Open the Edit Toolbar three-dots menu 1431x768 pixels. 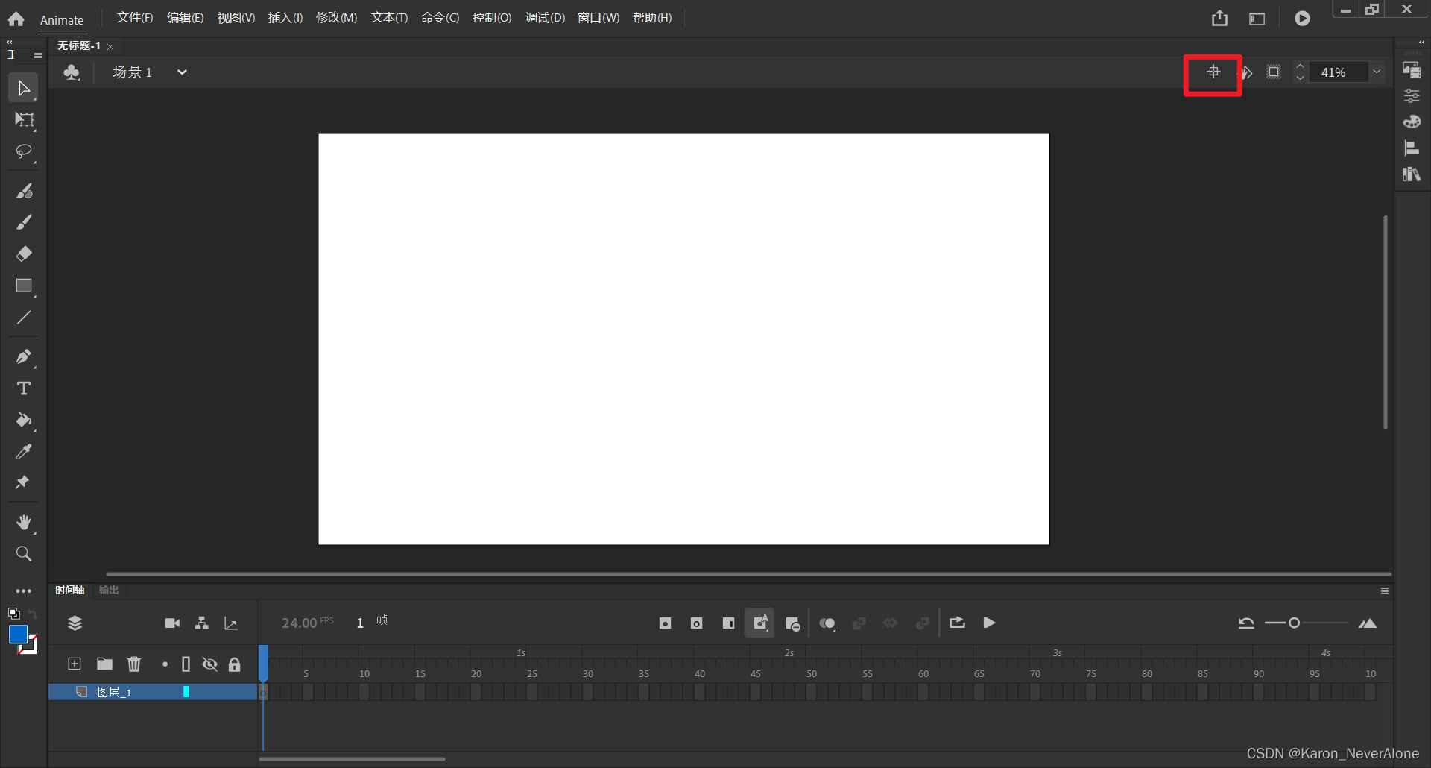[24, 591]
